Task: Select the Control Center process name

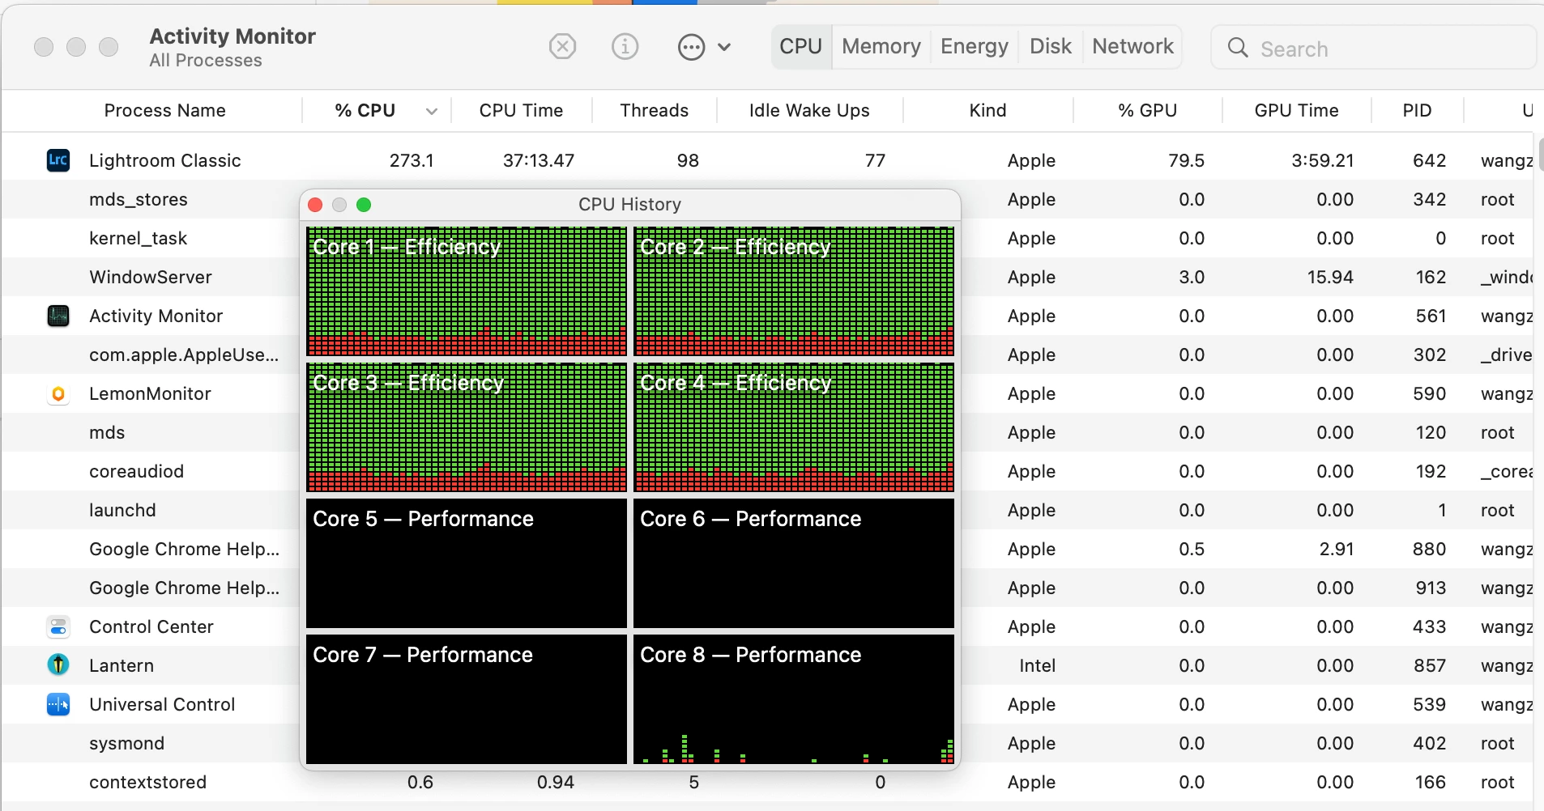Action: coord(151,626)
